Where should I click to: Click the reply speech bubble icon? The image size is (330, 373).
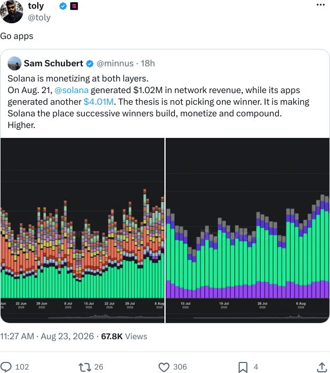[6, 367]
